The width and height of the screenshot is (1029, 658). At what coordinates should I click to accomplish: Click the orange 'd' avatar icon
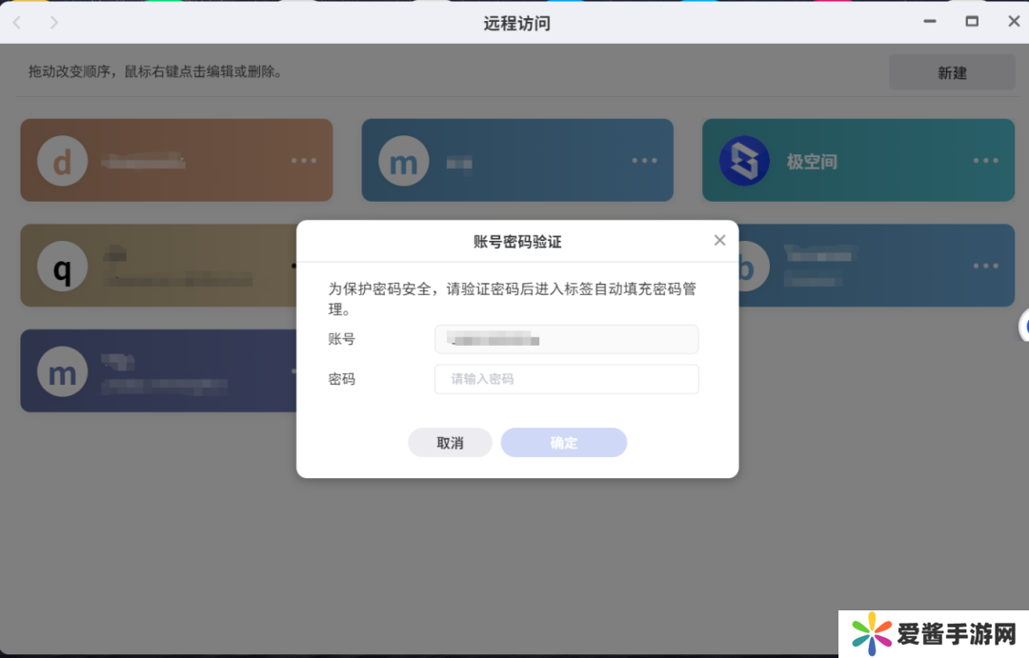pos(62,161)
